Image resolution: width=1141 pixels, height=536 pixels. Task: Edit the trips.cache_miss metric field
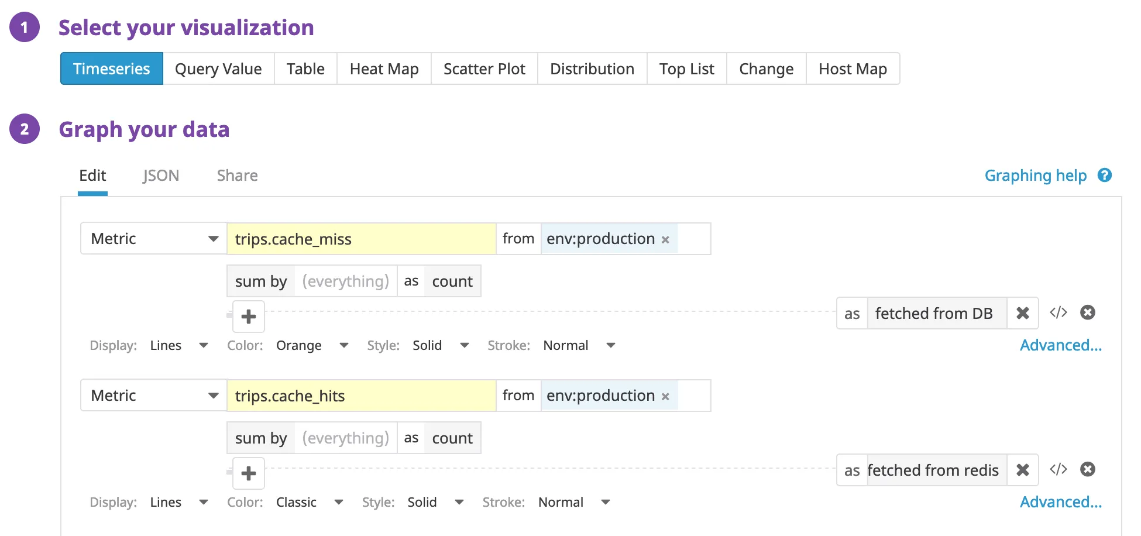tap(361, 239)
